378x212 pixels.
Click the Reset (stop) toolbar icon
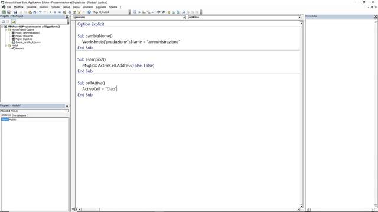(60, 12)
